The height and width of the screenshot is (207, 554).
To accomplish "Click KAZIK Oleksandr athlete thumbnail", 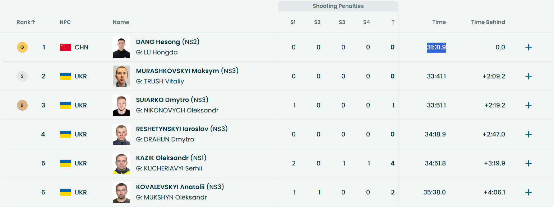I will click(x=121, y=163).
